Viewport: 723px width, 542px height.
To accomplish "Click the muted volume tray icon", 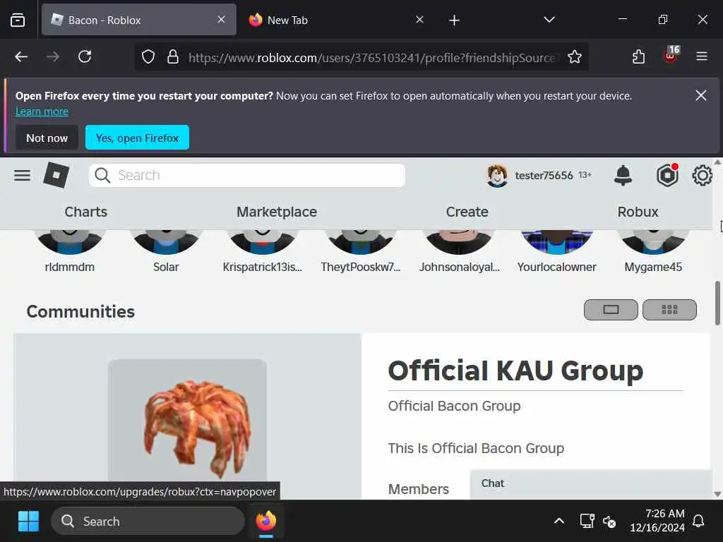I will 609,522.
